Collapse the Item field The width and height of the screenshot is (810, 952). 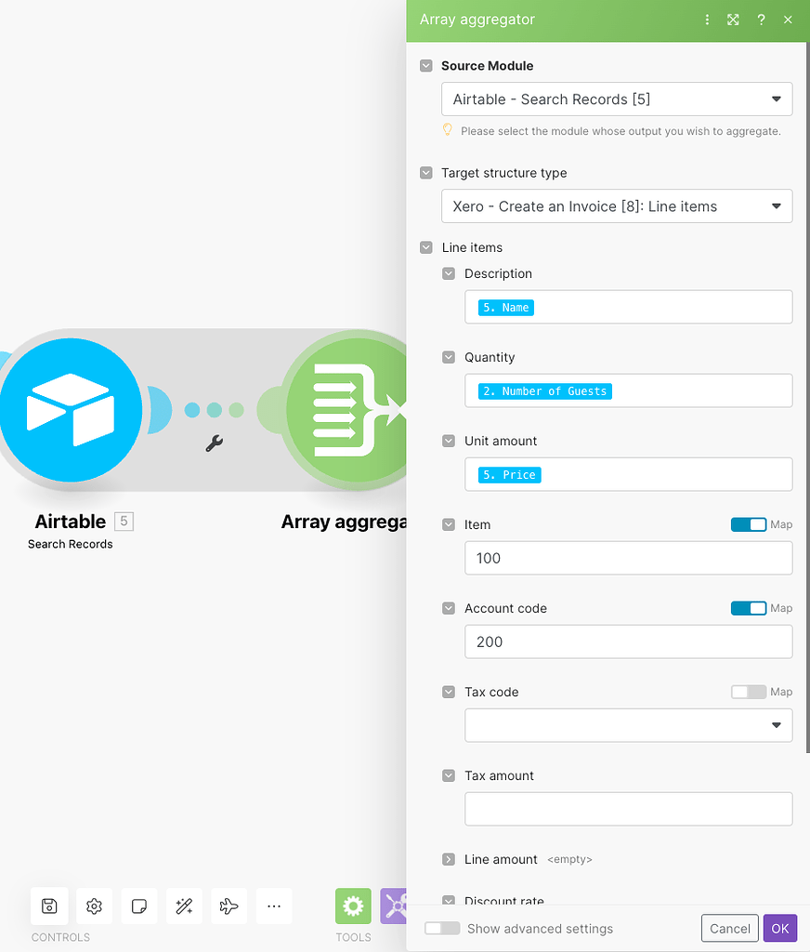449,524
